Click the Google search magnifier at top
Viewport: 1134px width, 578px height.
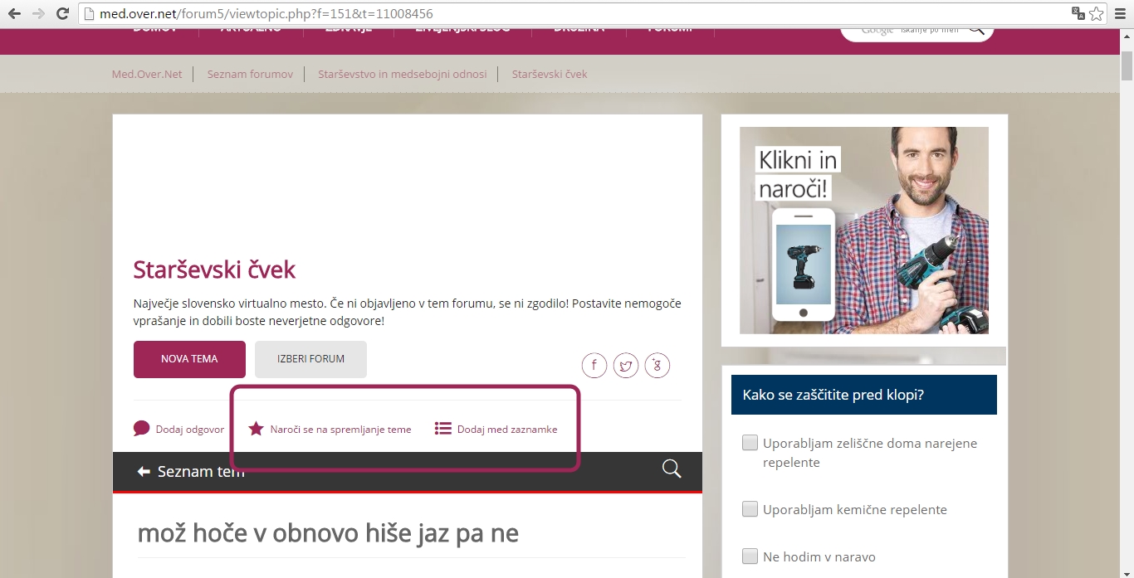pos(976,30)
